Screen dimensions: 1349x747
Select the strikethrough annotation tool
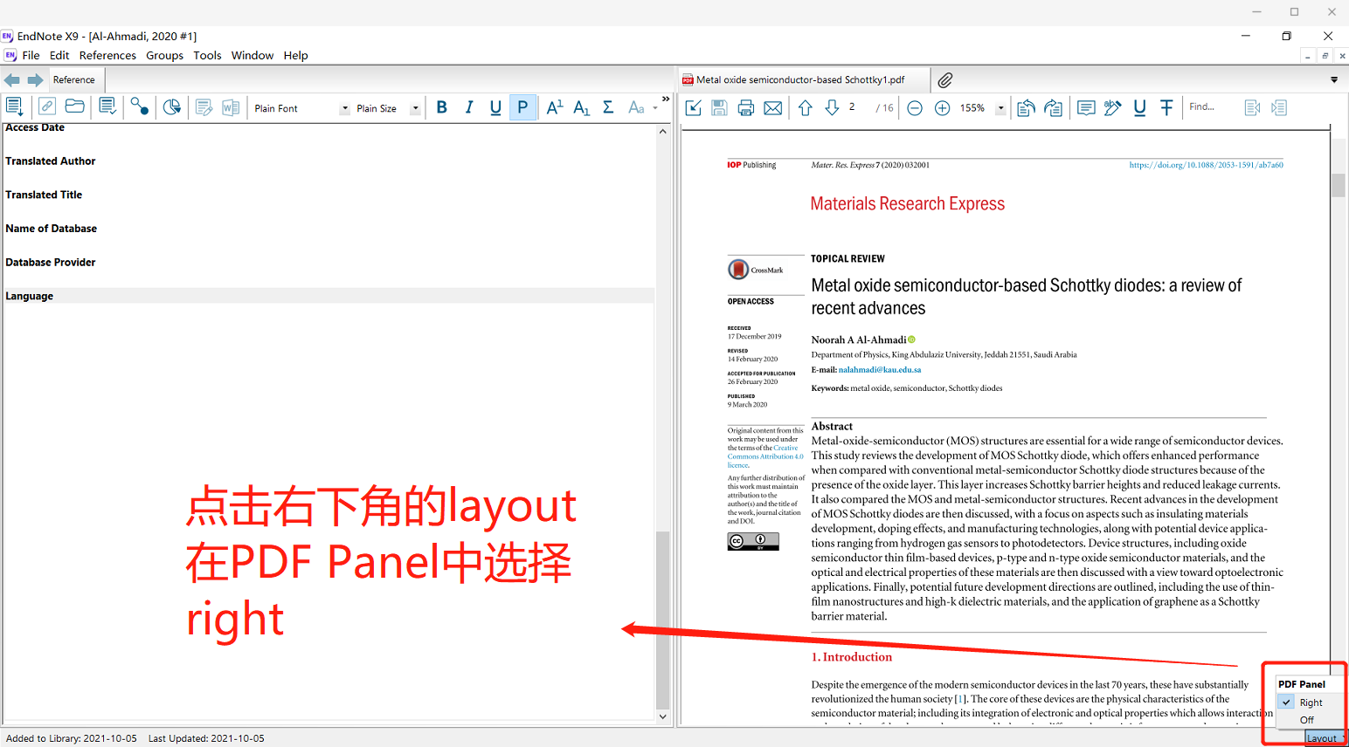click(1166, 106)
